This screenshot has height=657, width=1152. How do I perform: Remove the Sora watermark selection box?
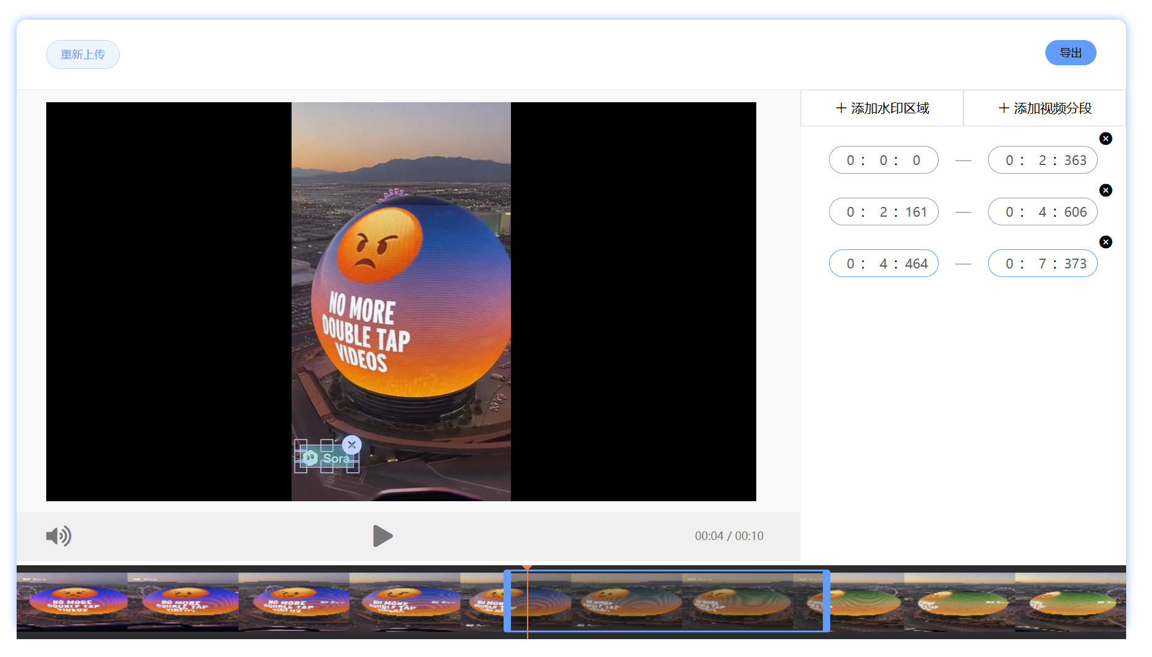coord(351,445)
